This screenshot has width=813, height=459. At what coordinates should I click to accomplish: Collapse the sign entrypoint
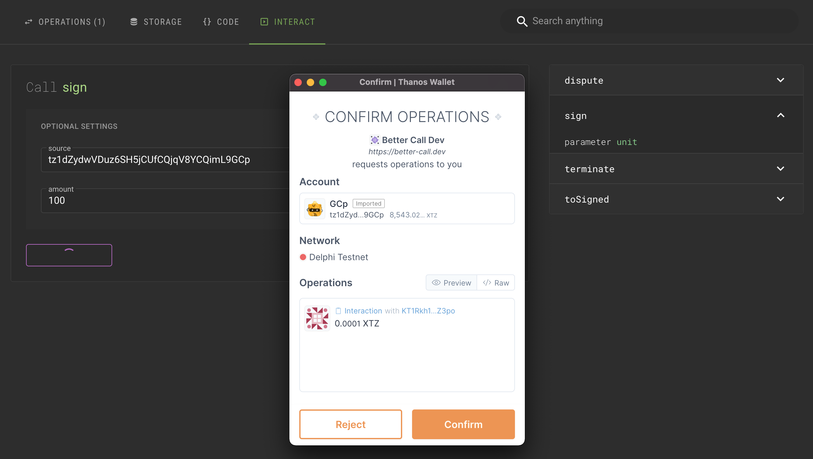[x=676, y=116]
